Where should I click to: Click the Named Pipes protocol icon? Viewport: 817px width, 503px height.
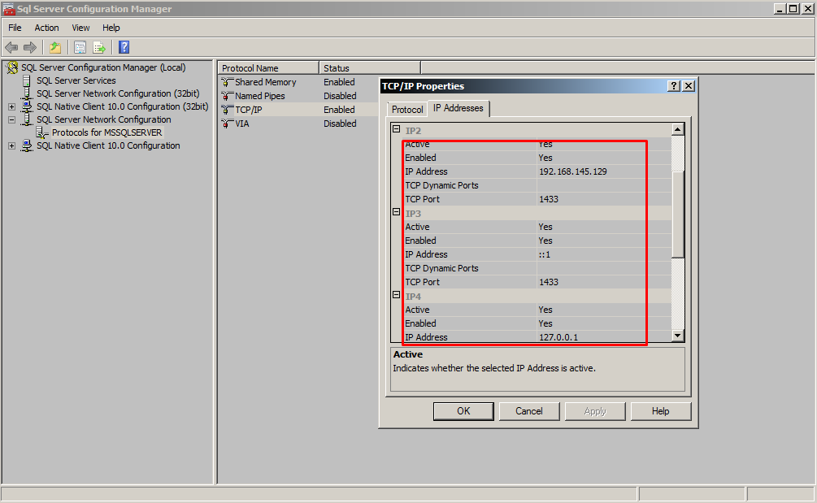[227, 97]
